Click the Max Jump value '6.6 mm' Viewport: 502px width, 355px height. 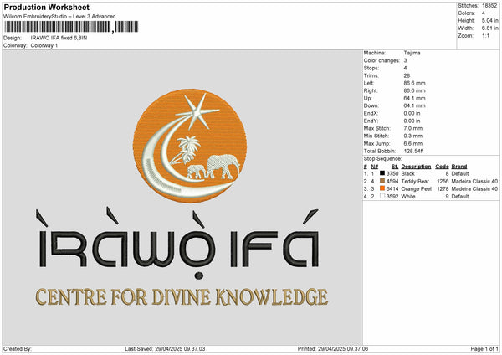coord(413,143)
